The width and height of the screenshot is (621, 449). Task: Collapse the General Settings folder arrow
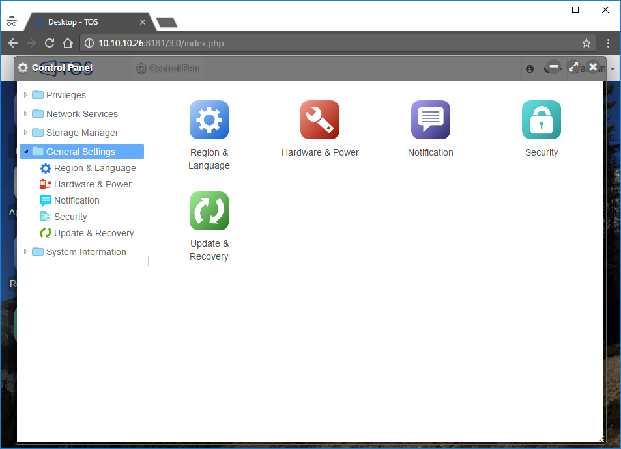click(26, 152)
